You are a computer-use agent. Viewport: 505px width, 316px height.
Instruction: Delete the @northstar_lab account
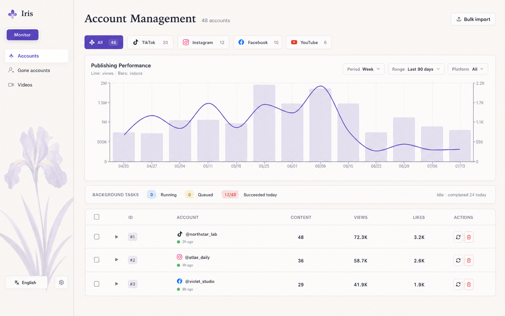coord(469,237)
